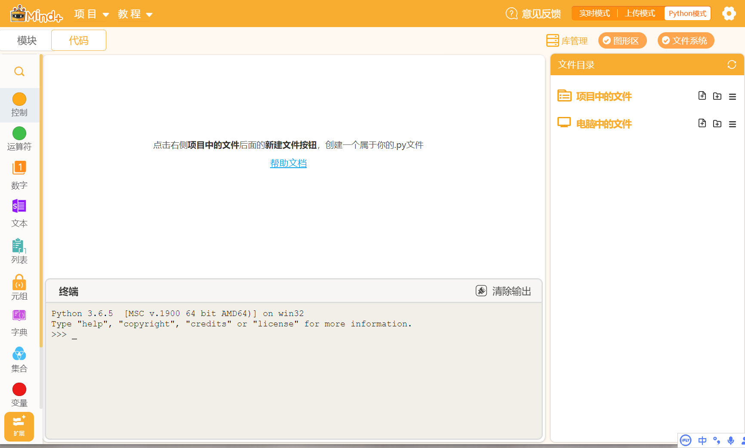This screenshot has height=448, width=745.
Task: Select Python模式
Action: pos(687,13)
